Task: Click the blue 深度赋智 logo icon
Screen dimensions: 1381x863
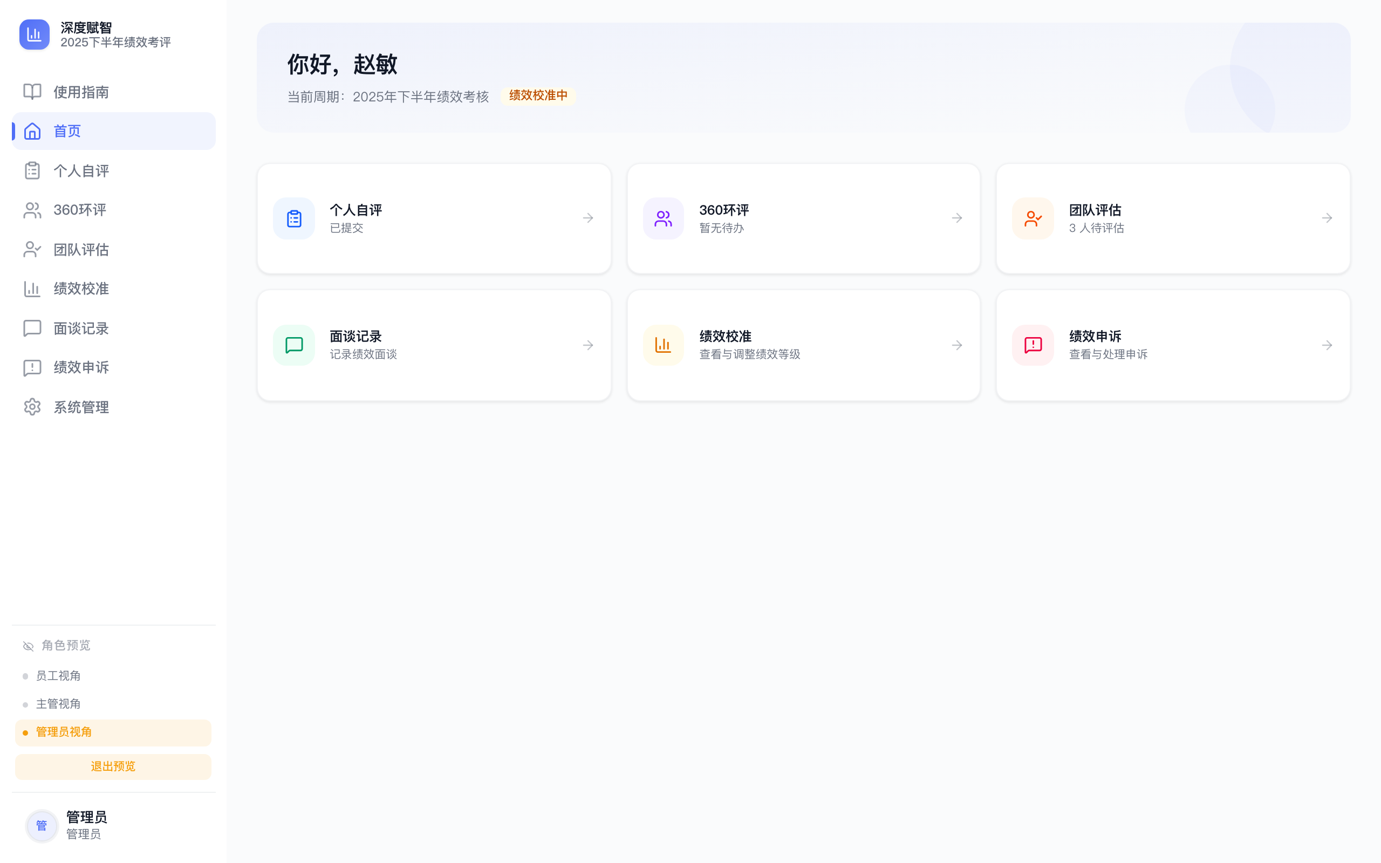Action: tap(34, 34)
